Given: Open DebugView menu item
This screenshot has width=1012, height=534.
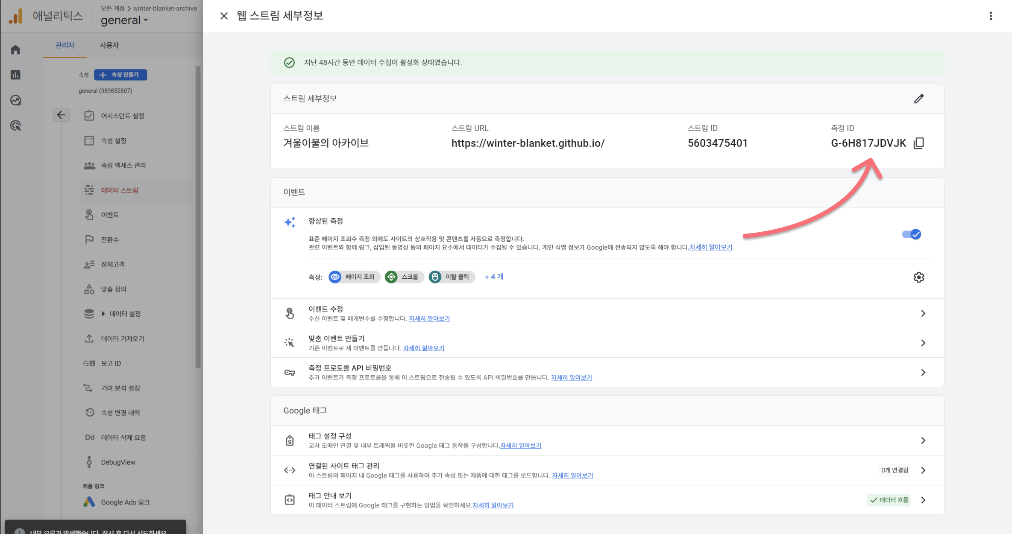Looking at the screenshot, I should (x=136, y=462).
